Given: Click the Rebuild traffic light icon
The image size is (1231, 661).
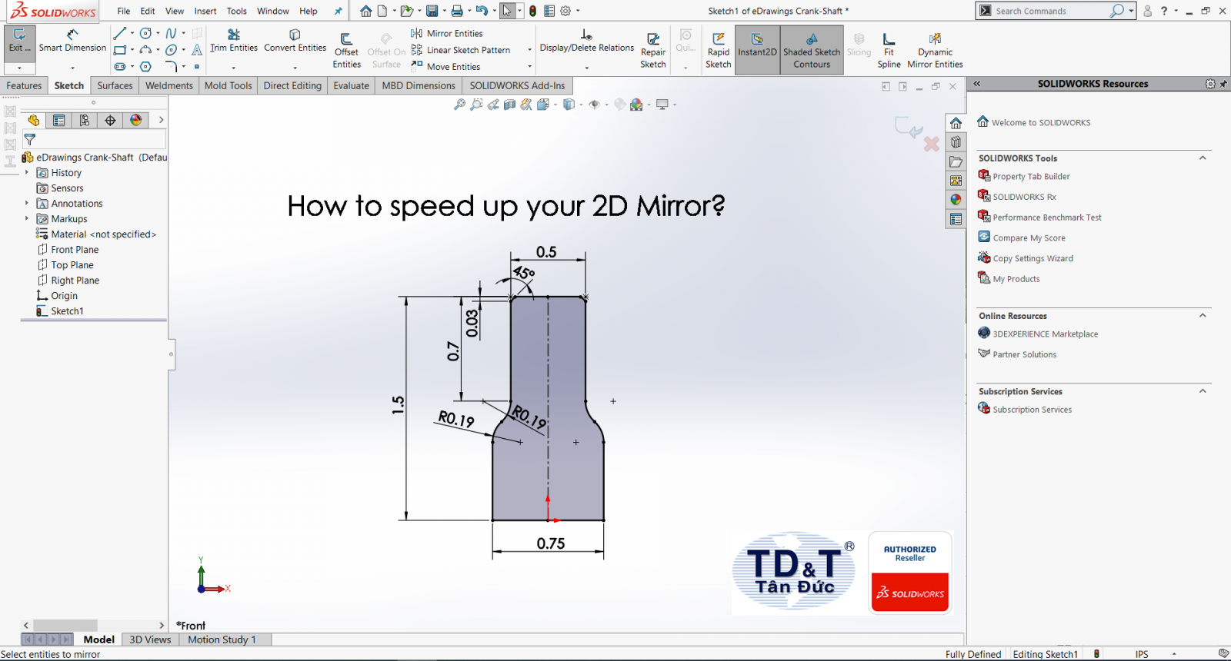Looking at the screenshot, I should coord(532,11).
